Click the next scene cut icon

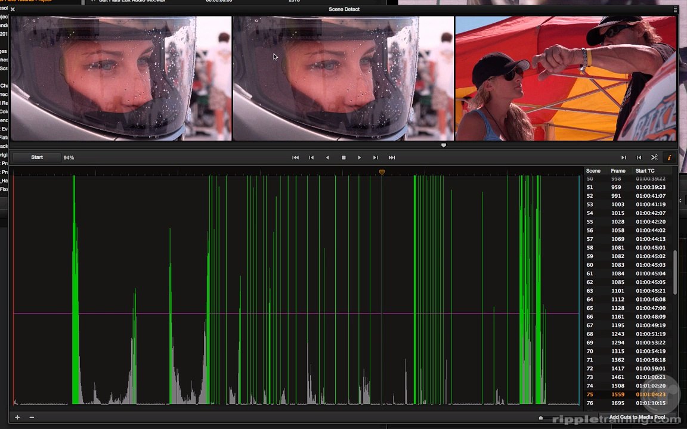(623, 157)
